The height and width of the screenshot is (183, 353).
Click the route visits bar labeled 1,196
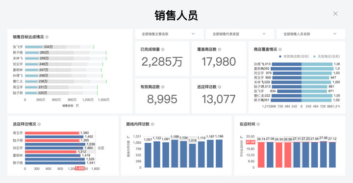pos(219,154)
